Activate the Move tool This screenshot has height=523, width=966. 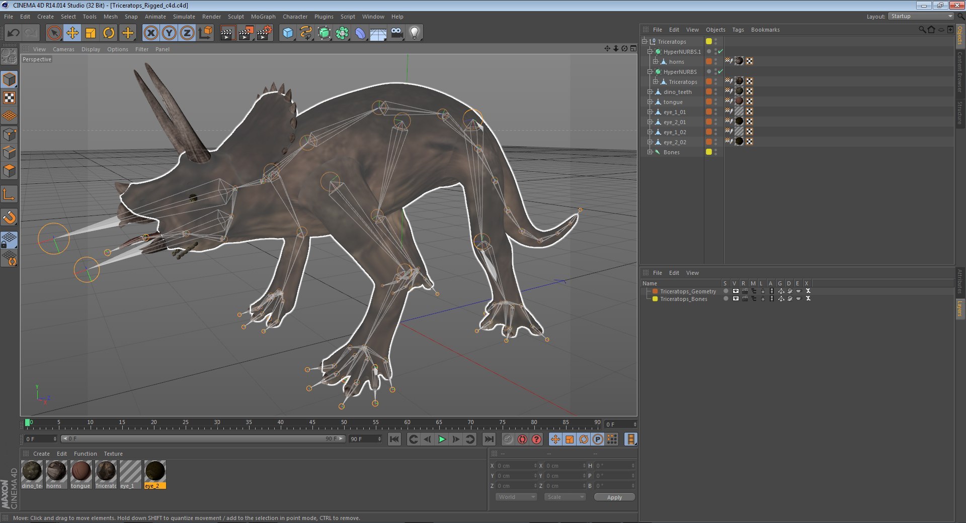pyautogui.click(x=72, y=33)
